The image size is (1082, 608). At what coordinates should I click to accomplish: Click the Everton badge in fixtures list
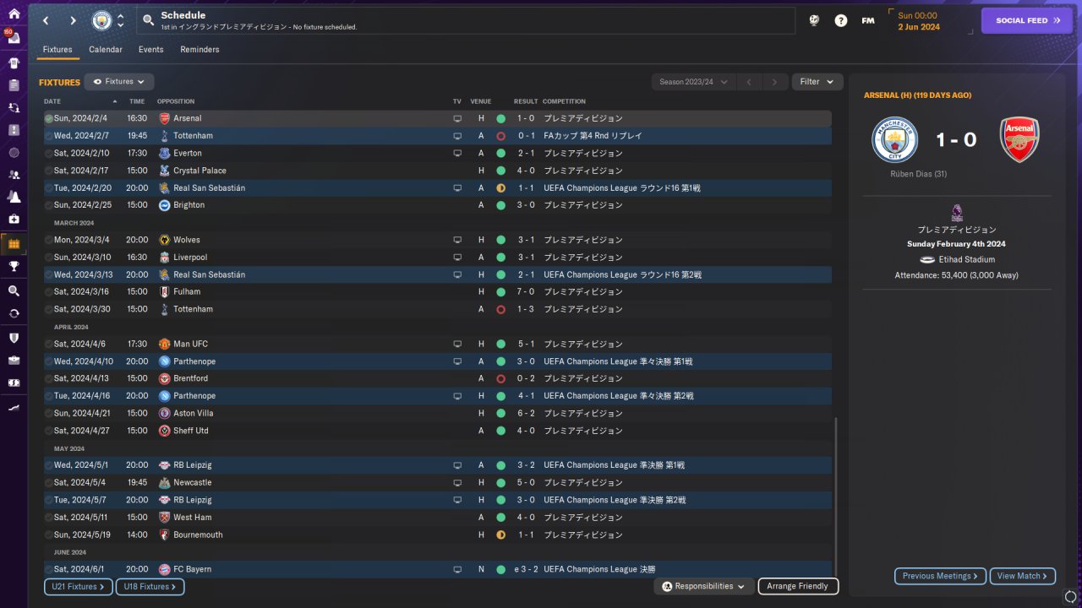[165, 153]
